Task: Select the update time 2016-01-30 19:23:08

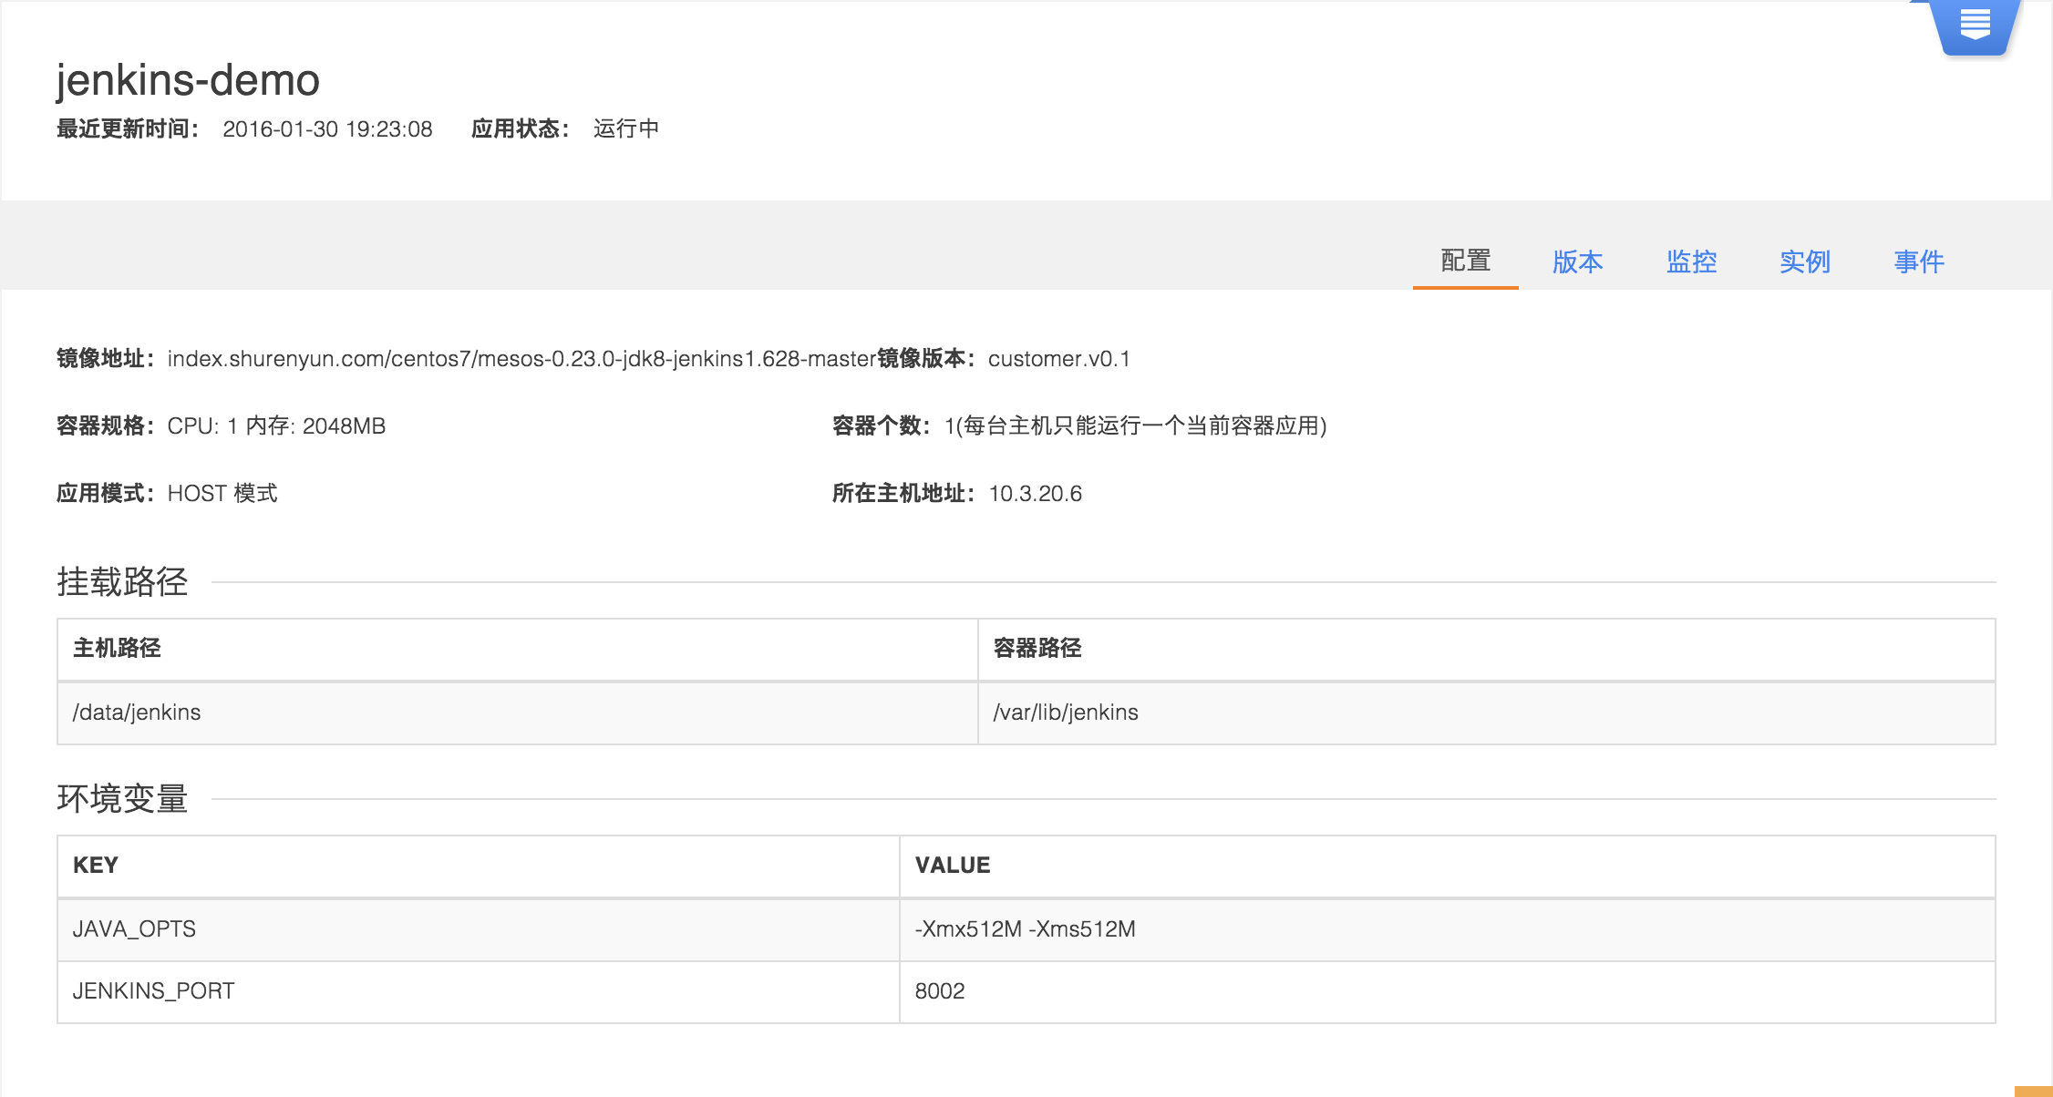Action: pos(327,129)
